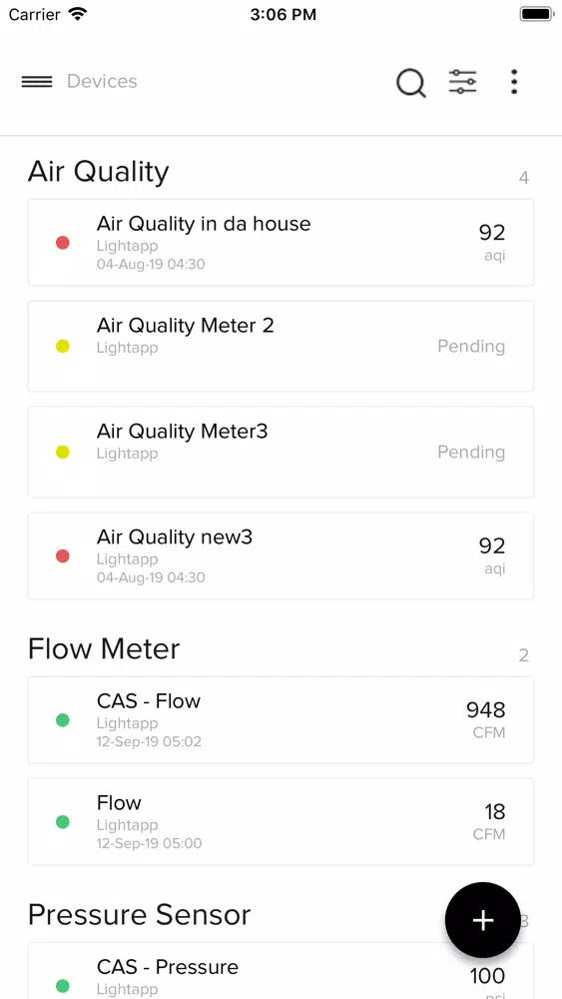Open the filter sliders icon
This screenshot has width=562, height=999.
[462, 82]
